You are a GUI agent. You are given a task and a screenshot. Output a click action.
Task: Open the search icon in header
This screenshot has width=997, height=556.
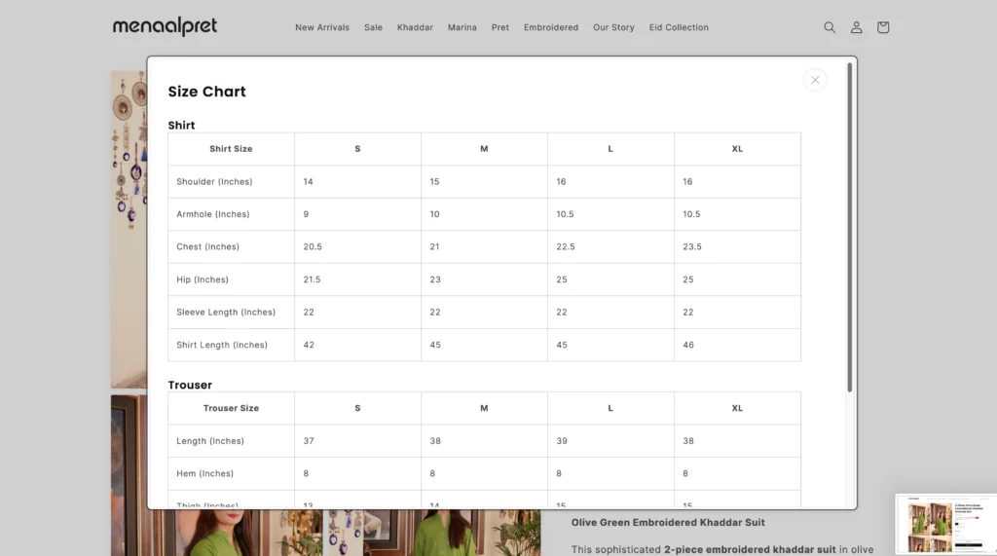830,27
